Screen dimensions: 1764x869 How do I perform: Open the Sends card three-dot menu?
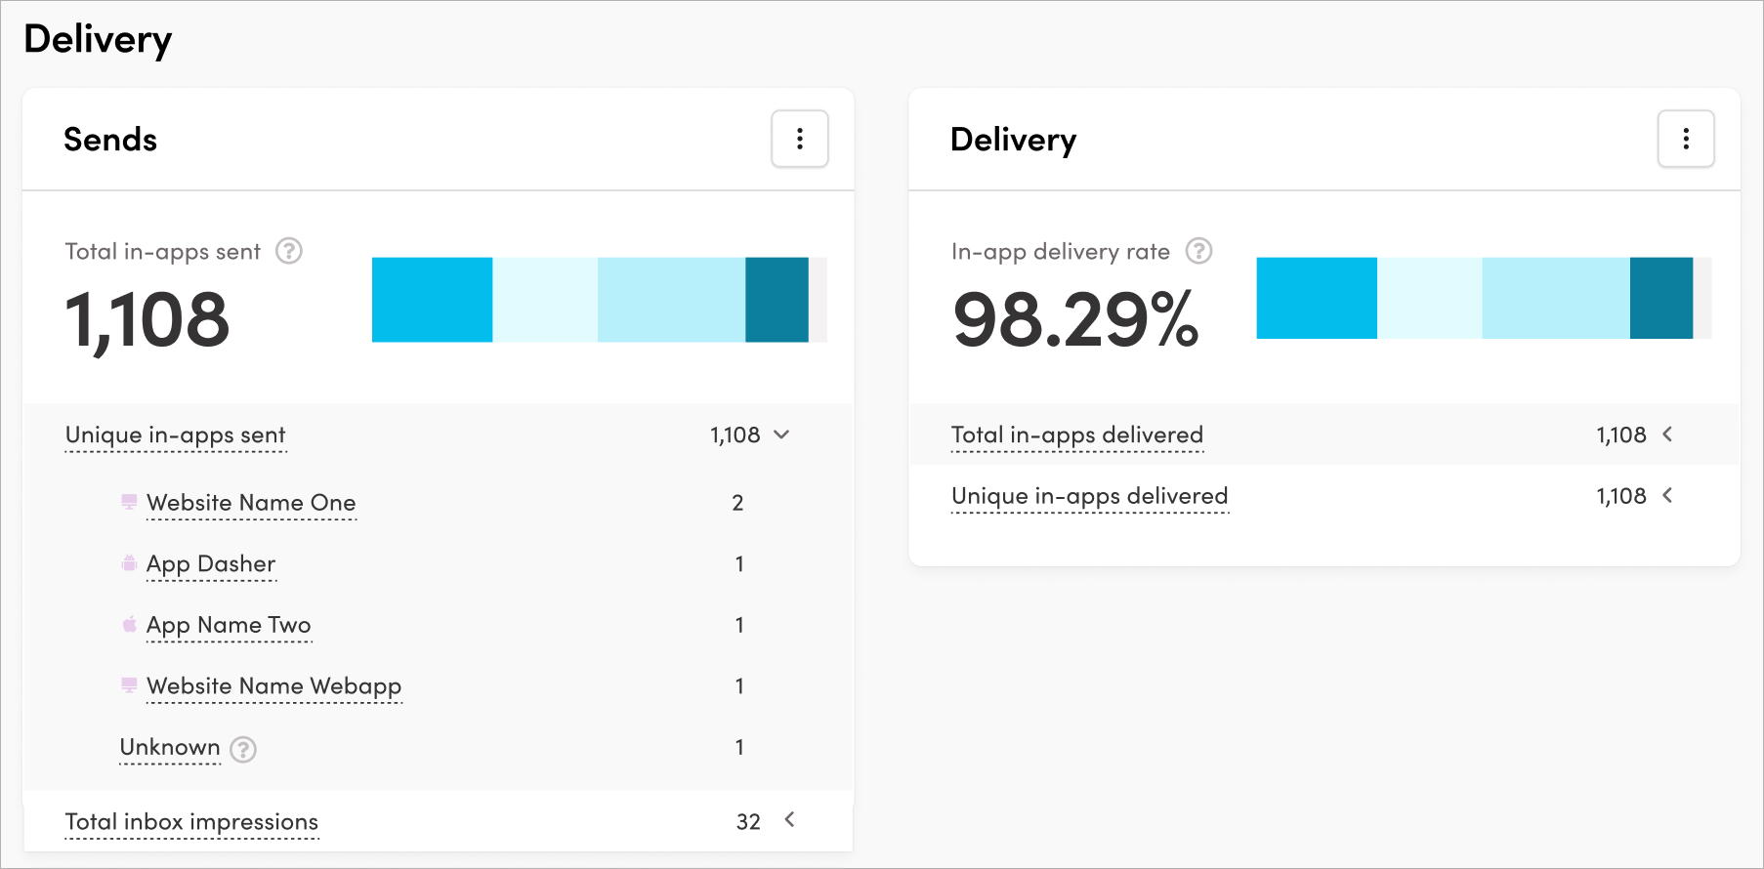click(x=800, y=139)
